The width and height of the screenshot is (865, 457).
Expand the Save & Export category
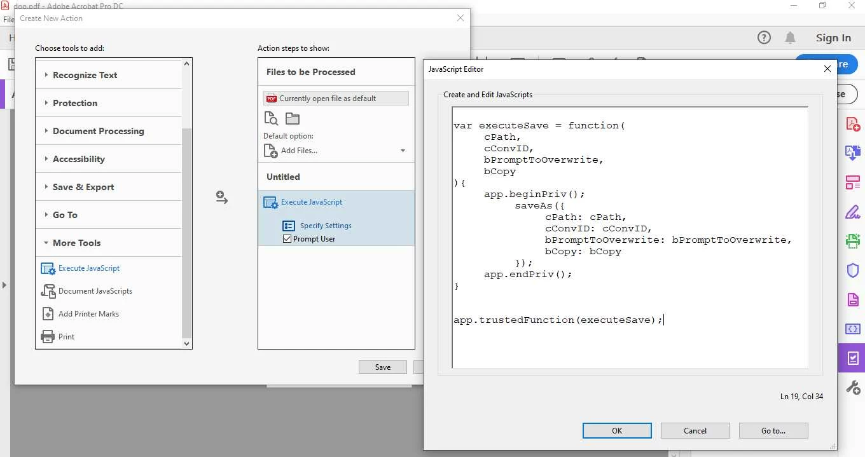click(46, 187)
